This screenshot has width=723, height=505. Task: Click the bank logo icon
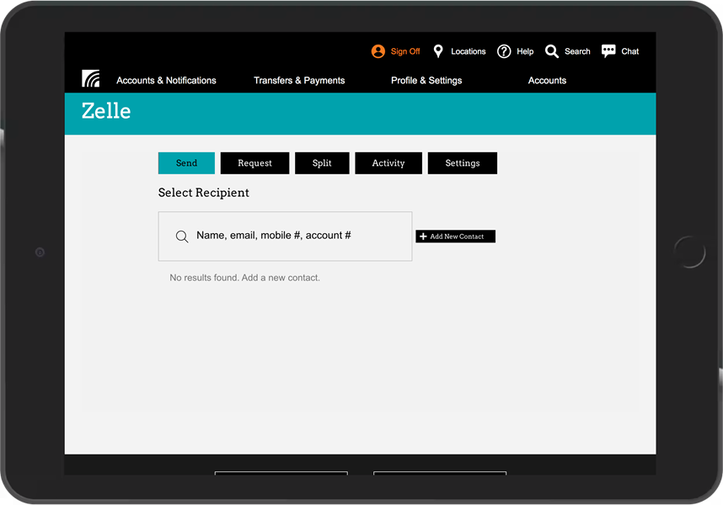[90, 78]
